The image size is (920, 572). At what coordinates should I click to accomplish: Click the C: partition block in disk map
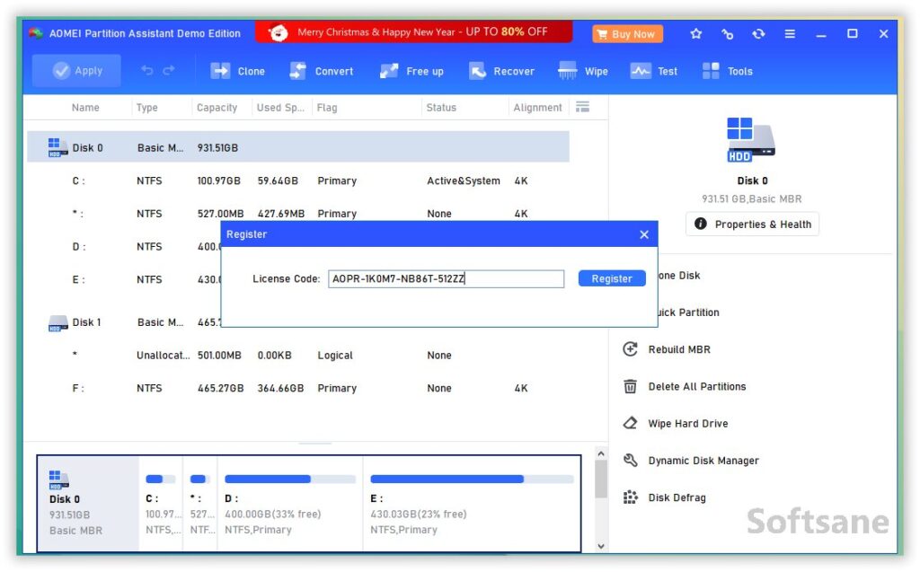point(161,504)
